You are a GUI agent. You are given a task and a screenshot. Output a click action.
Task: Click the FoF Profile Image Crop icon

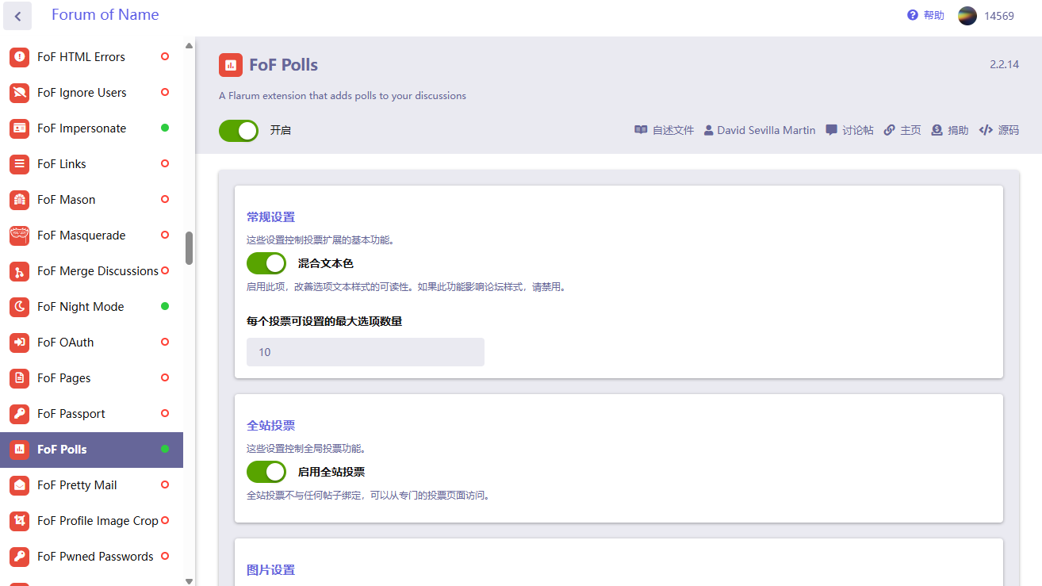19,521
